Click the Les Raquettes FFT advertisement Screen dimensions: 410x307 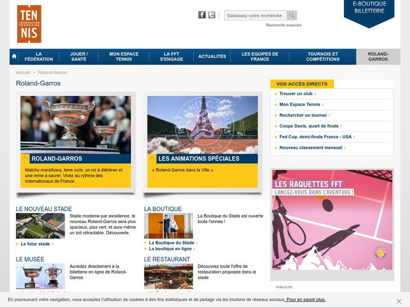332,220
